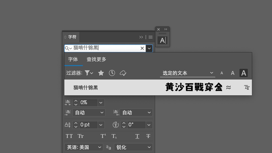
Task: Switch to the 字体 tab
Action: pyautogui.click(x=73, y=59)
